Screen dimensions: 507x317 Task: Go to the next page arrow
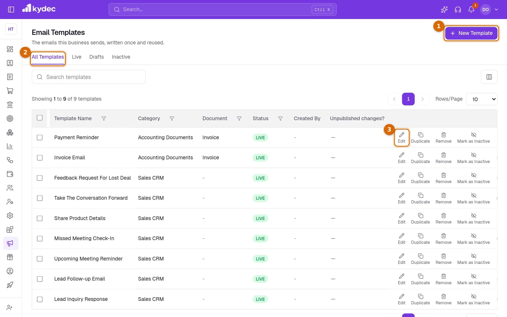pyautogui.click(x=422, y=99)
